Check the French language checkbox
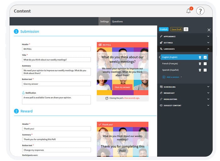 (x=205, y=64)
